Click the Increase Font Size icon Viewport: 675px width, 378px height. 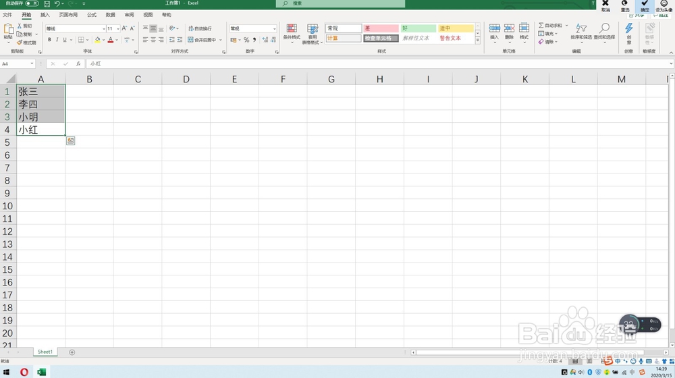coord(124,28)
